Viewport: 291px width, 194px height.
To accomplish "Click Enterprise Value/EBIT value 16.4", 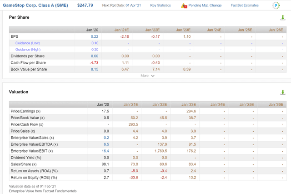I will tap(105, 151).
